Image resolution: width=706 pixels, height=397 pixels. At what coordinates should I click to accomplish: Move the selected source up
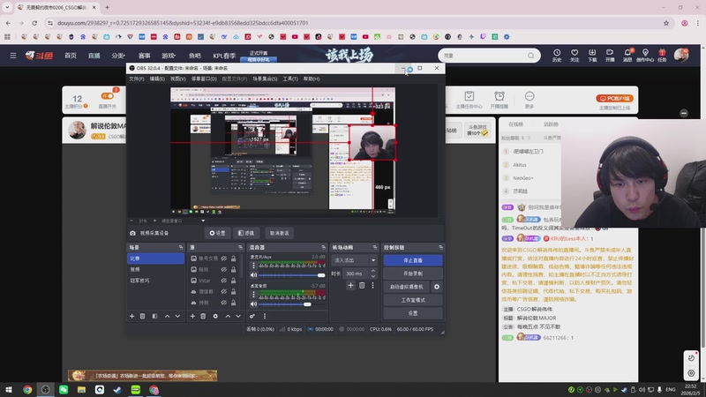pyautogui.click(x=228, y=317)
